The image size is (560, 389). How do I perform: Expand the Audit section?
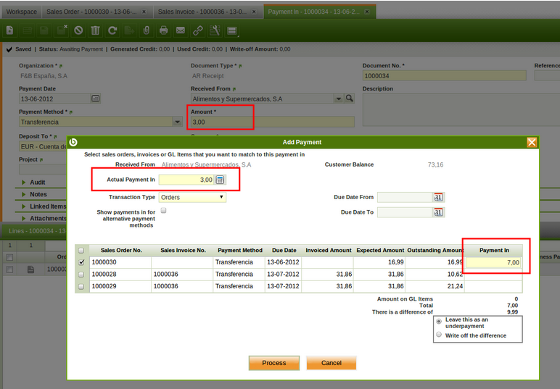(x=38, y=183)
